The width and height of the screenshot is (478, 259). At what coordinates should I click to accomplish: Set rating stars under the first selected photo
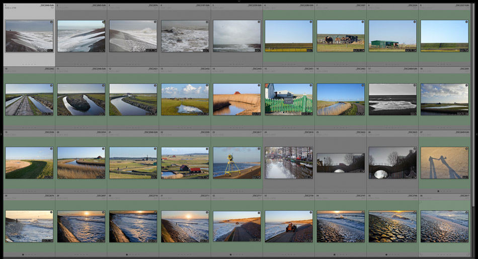coord(29,64)
